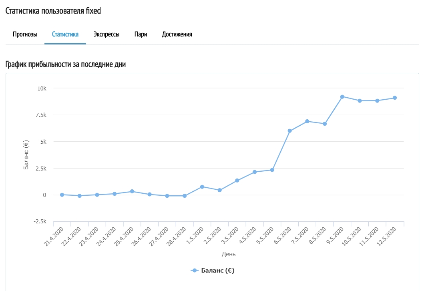The width and height of the screenshot is (424, 291).
Task: Click the data point for 4.5.2020
Action: [255, 172]
